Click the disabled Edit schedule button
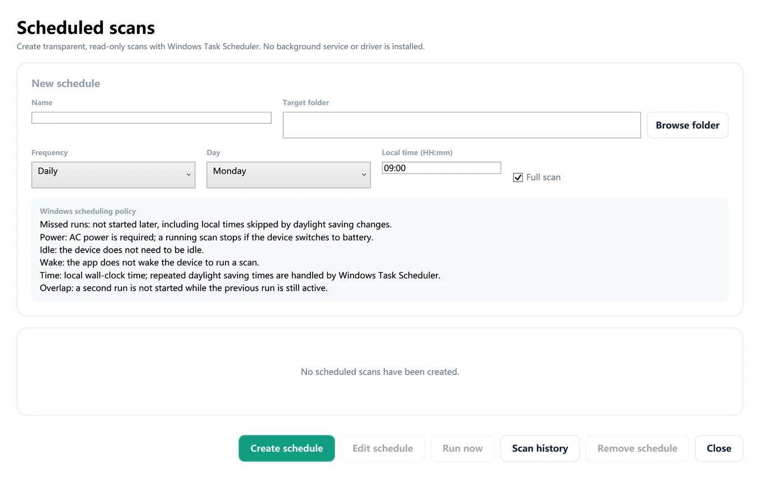The image size is (769, 503). pyautogui.click(x=383, y=448)
